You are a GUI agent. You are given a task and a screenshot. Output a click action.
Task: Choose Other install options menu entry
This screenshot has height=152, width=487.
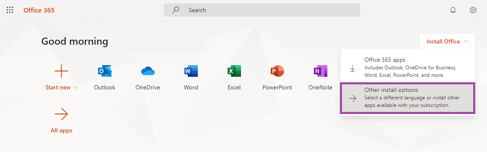click(x=407, y=98)
